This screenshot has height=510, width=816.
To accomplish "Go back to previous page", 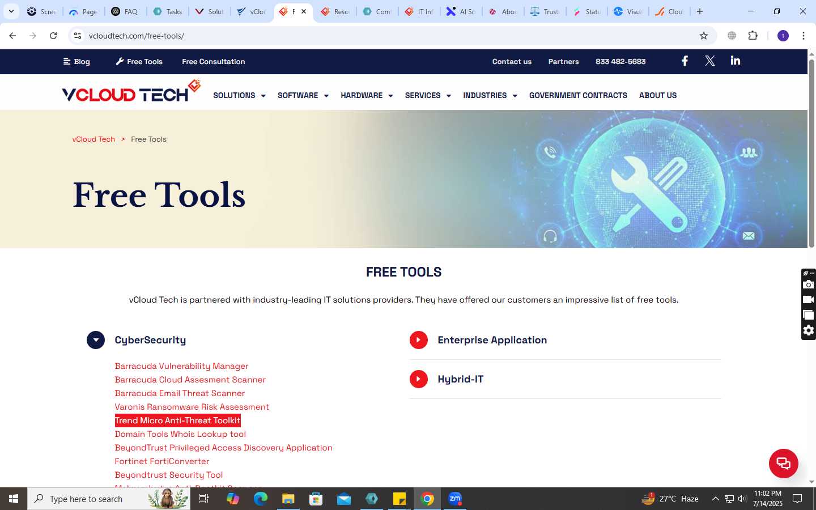I will [12, 36].
